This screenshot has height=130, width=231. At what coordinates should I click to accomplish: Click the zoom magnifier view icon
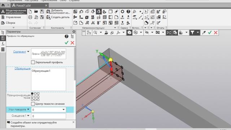tap(95, 32)
